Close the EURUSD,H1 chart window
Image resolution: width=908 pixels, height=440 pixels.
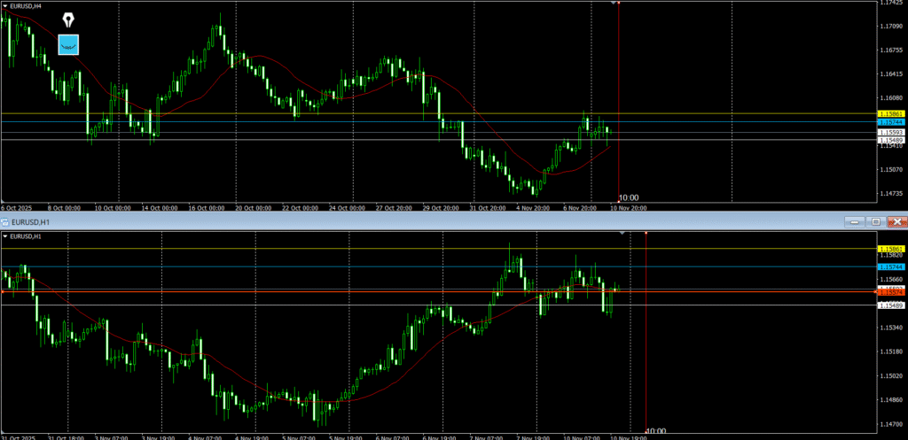[896, 221]
